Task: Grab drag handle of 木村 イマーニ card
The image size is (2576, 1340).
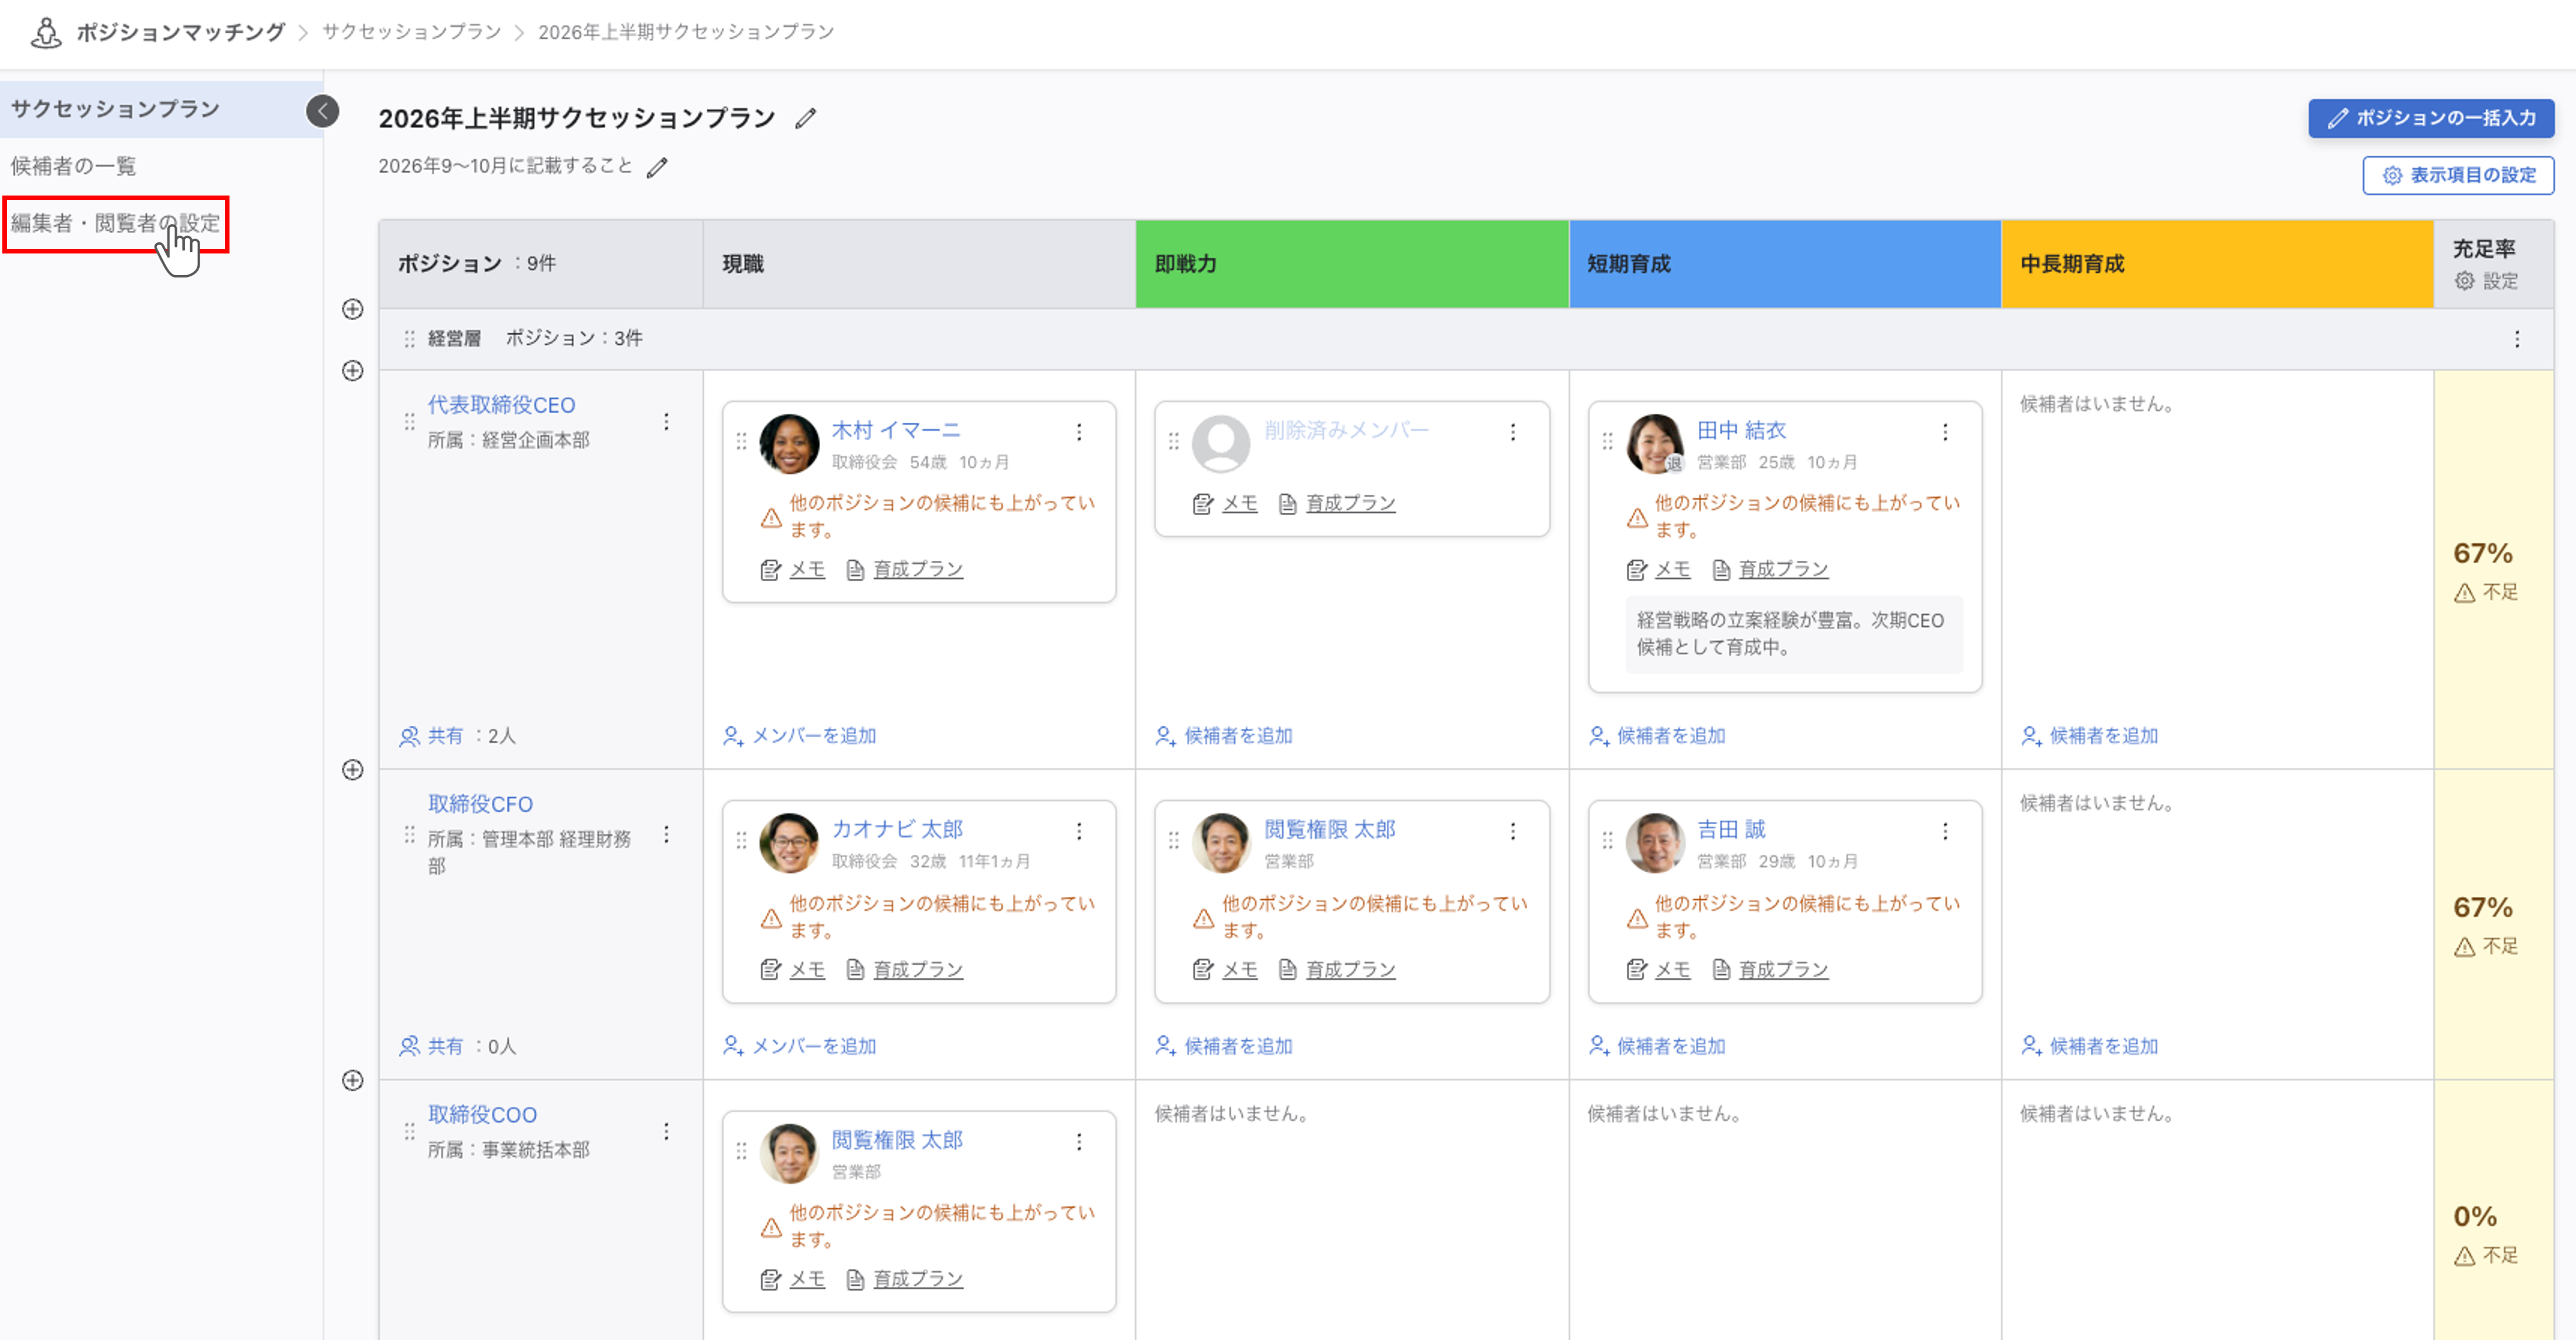Action: tap(741, 441)
